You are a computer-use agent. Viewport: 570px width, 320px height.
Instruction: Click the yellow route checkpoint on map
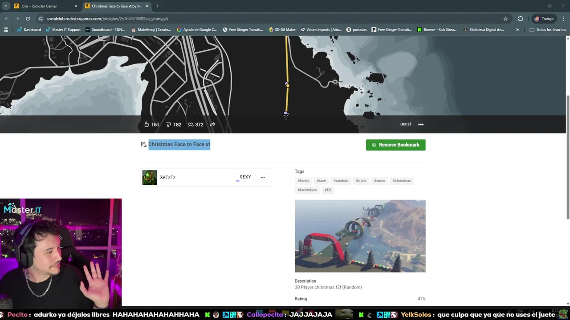pos(287,85)
